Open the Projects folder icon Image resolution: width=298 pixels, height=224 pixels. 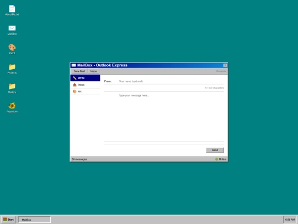[12, 69]
